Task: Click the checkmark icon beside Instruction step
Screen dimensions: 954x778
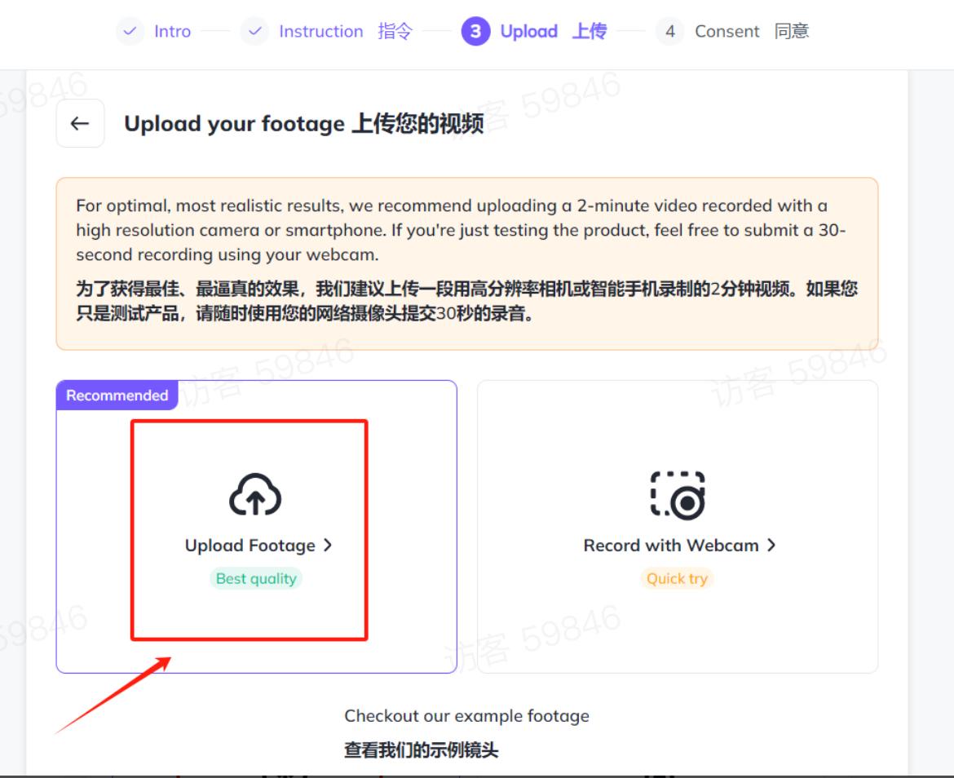Action: pyautogui.click(x=255, y=31)
